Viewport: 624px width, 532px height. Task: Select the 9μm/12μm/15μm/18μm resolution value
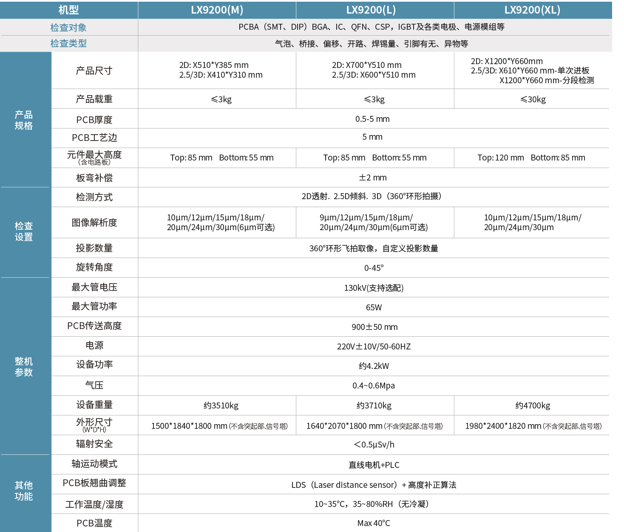[x=366, y=217]
